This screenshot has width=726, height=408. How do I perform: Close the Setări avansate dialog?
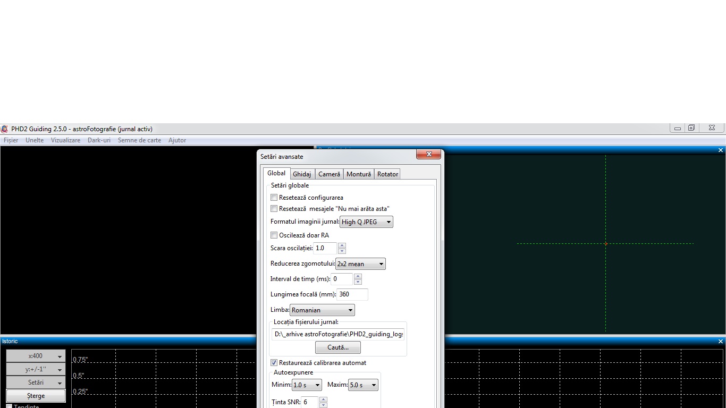click(x=428, y=154)
